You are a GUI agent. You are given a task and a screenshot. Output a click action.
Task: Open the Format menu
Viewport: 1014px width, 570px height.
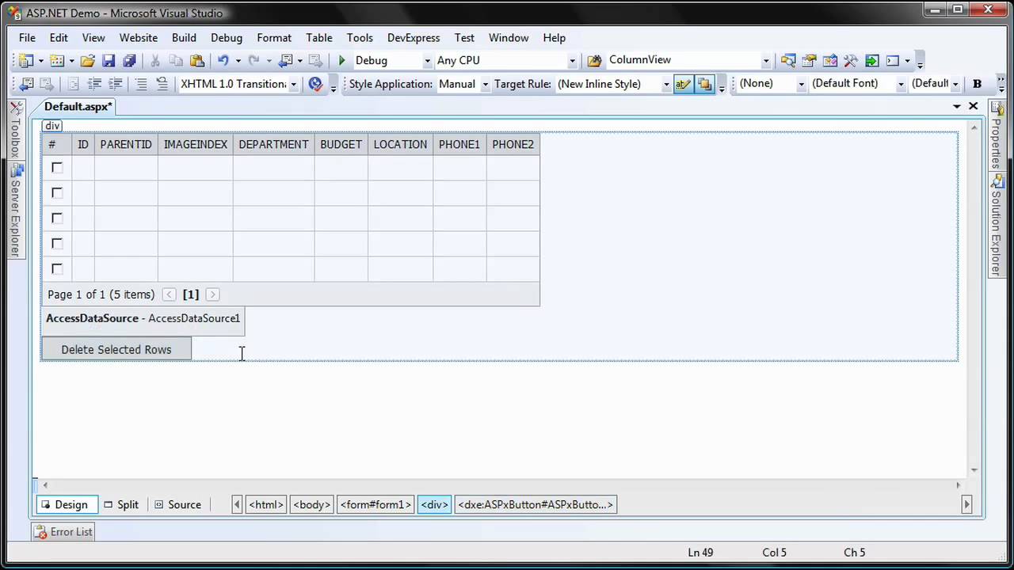[274, 37]
